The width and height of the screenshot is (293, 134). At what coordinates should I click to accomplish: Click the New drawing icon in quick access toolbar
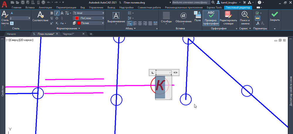point(12,2)
